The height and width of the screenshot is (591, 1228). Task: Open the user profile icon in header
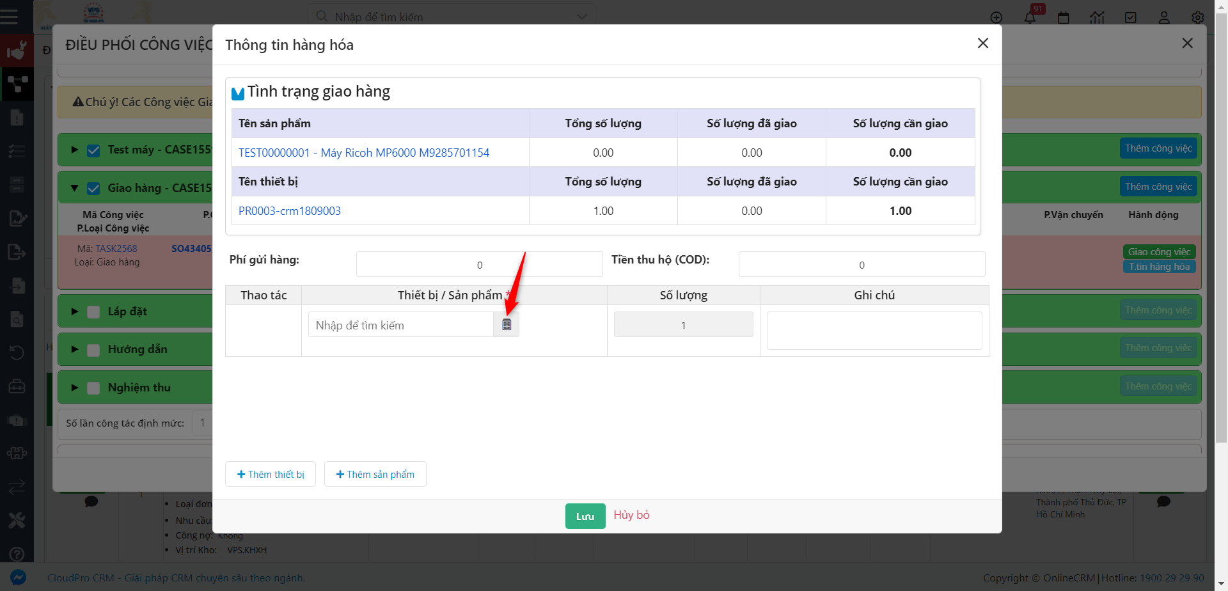coord(1164,18)
